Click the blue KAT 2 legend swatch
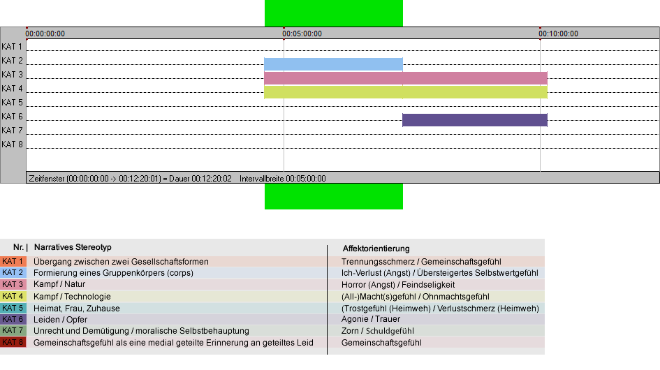The height and width of the screenshot is (370, 660). [x=13, y=273]
